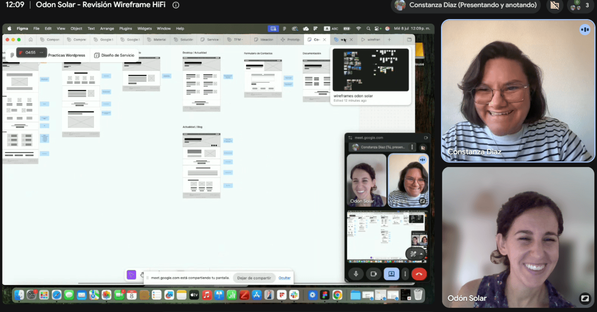Launch Spotlight search from the macOS menu bar
Image resolution: width=597 pixels, height=312 pixels.
click(x=368, y=29)
